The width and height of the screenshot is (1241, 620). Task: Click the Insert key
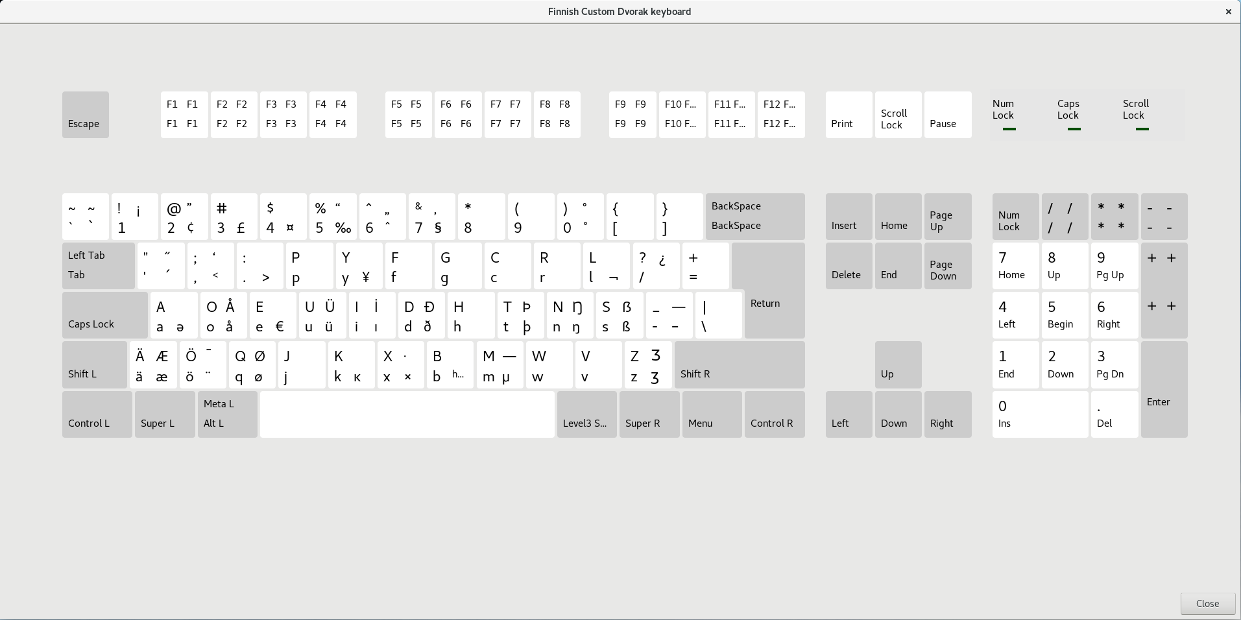[849, 217]
